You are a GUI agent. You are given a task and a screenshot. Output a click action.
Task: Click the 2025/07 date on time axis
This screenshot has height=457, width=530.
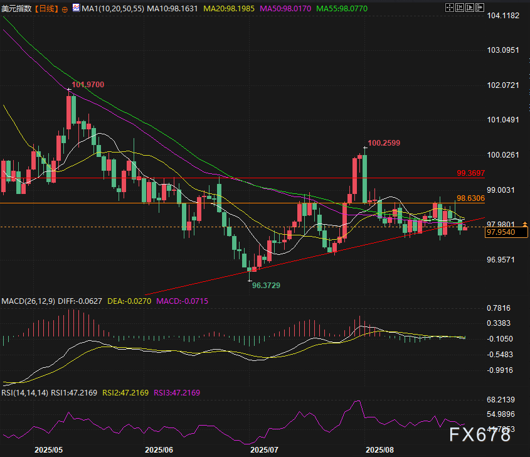click(x=264, y=450)
